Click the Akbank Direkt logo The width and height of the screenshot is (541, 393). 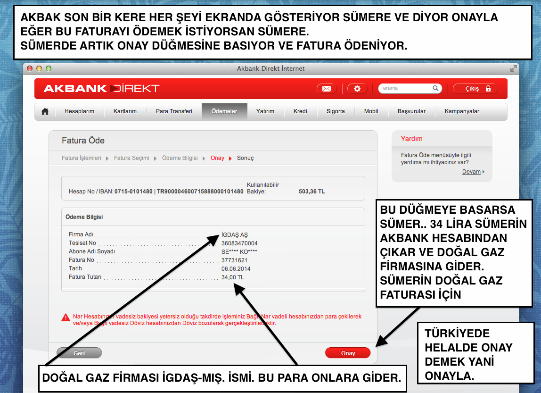[x=101, y=88]
